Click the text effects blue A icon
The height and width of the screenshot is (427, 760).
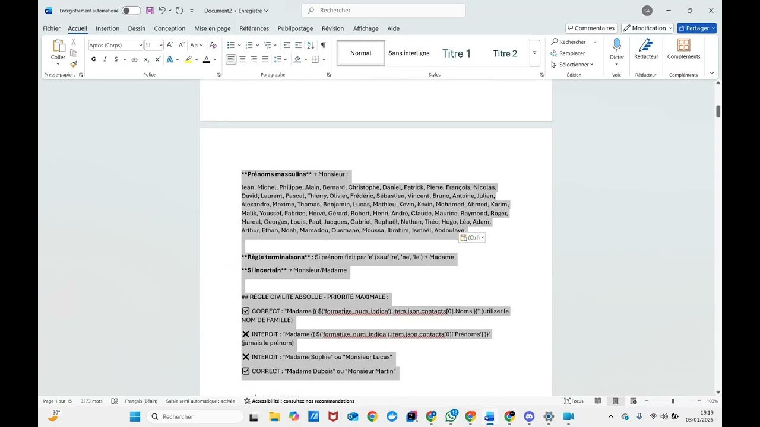click(x=170, y=59)
